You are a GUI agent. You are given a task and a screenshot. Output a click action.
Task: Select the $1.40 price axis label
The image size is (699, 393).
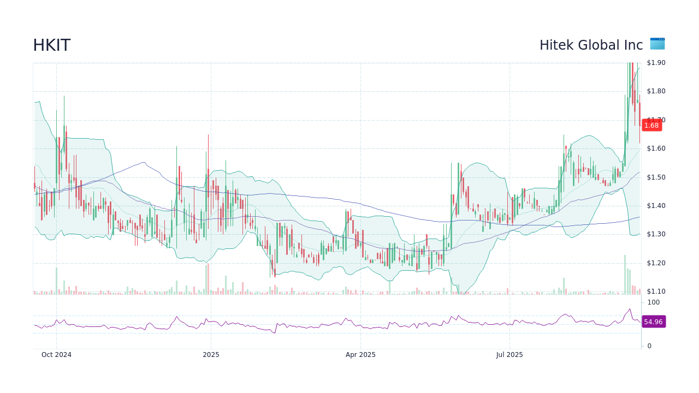click(x=656, y=206)
